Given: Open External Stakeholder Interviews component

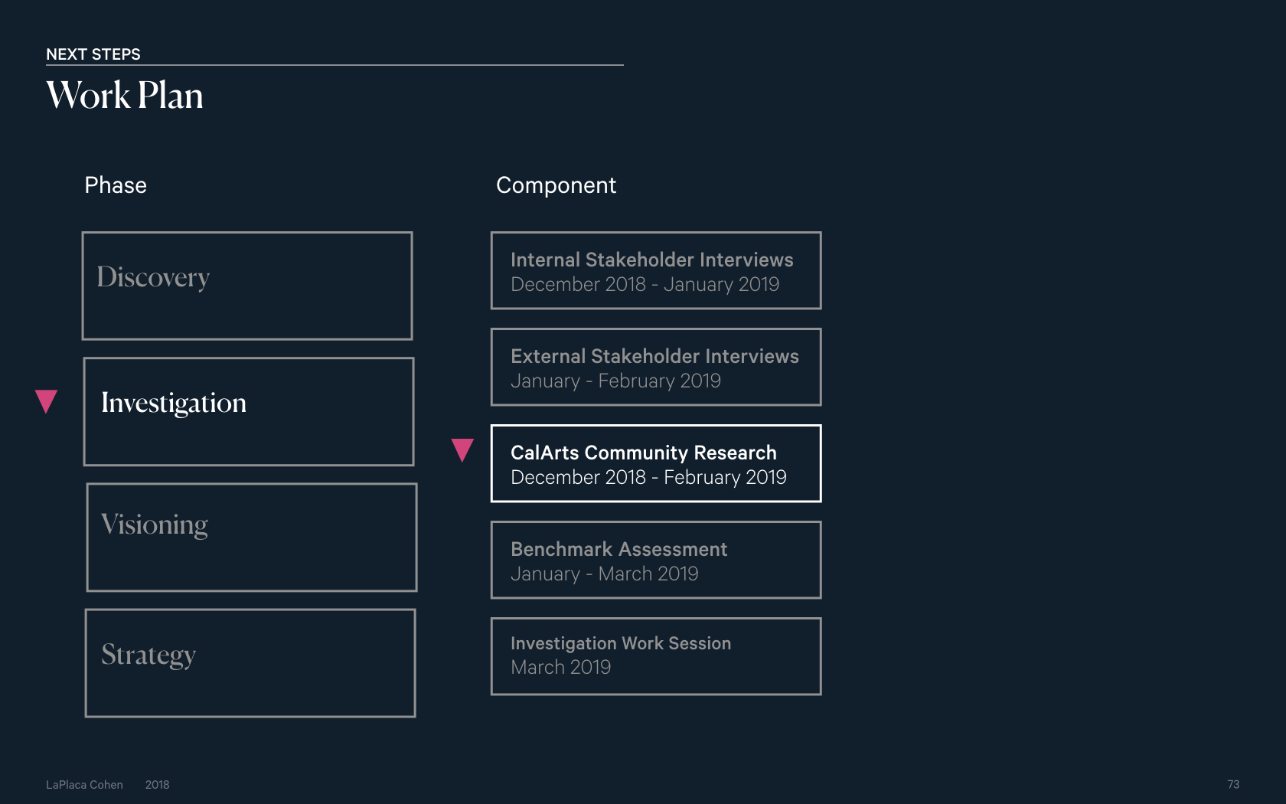Looking at the screenshot, I should [656, 367].
